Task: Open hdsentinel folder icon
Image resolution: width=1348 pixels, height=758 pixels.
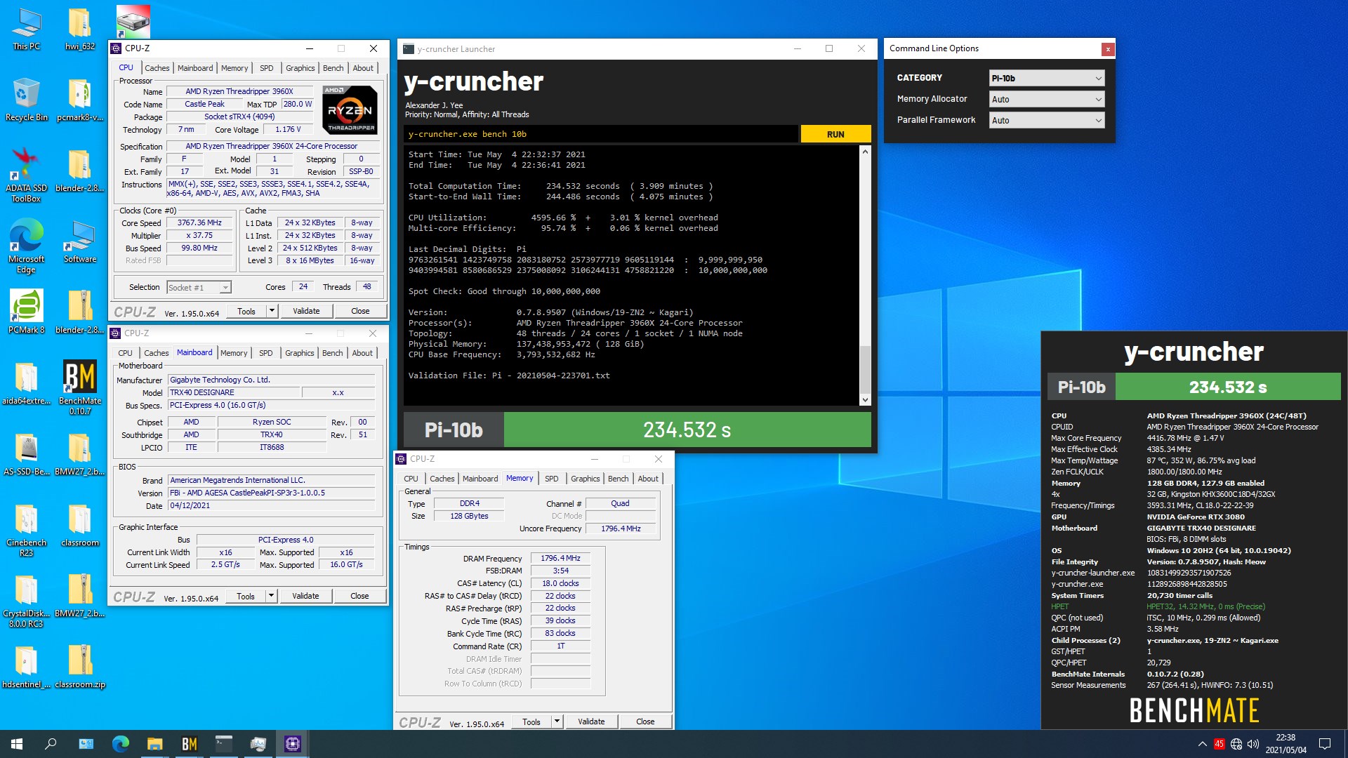Action: point(26,667)
